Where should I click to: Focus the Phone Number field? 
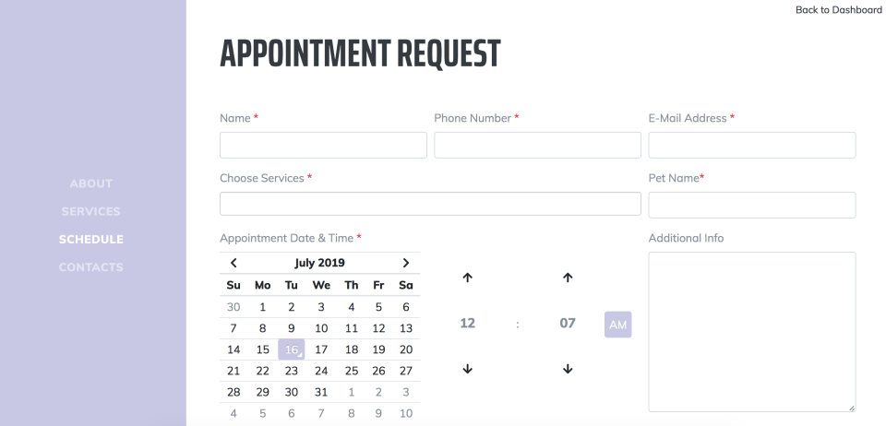pyautogui.click(x=537, y=145)
